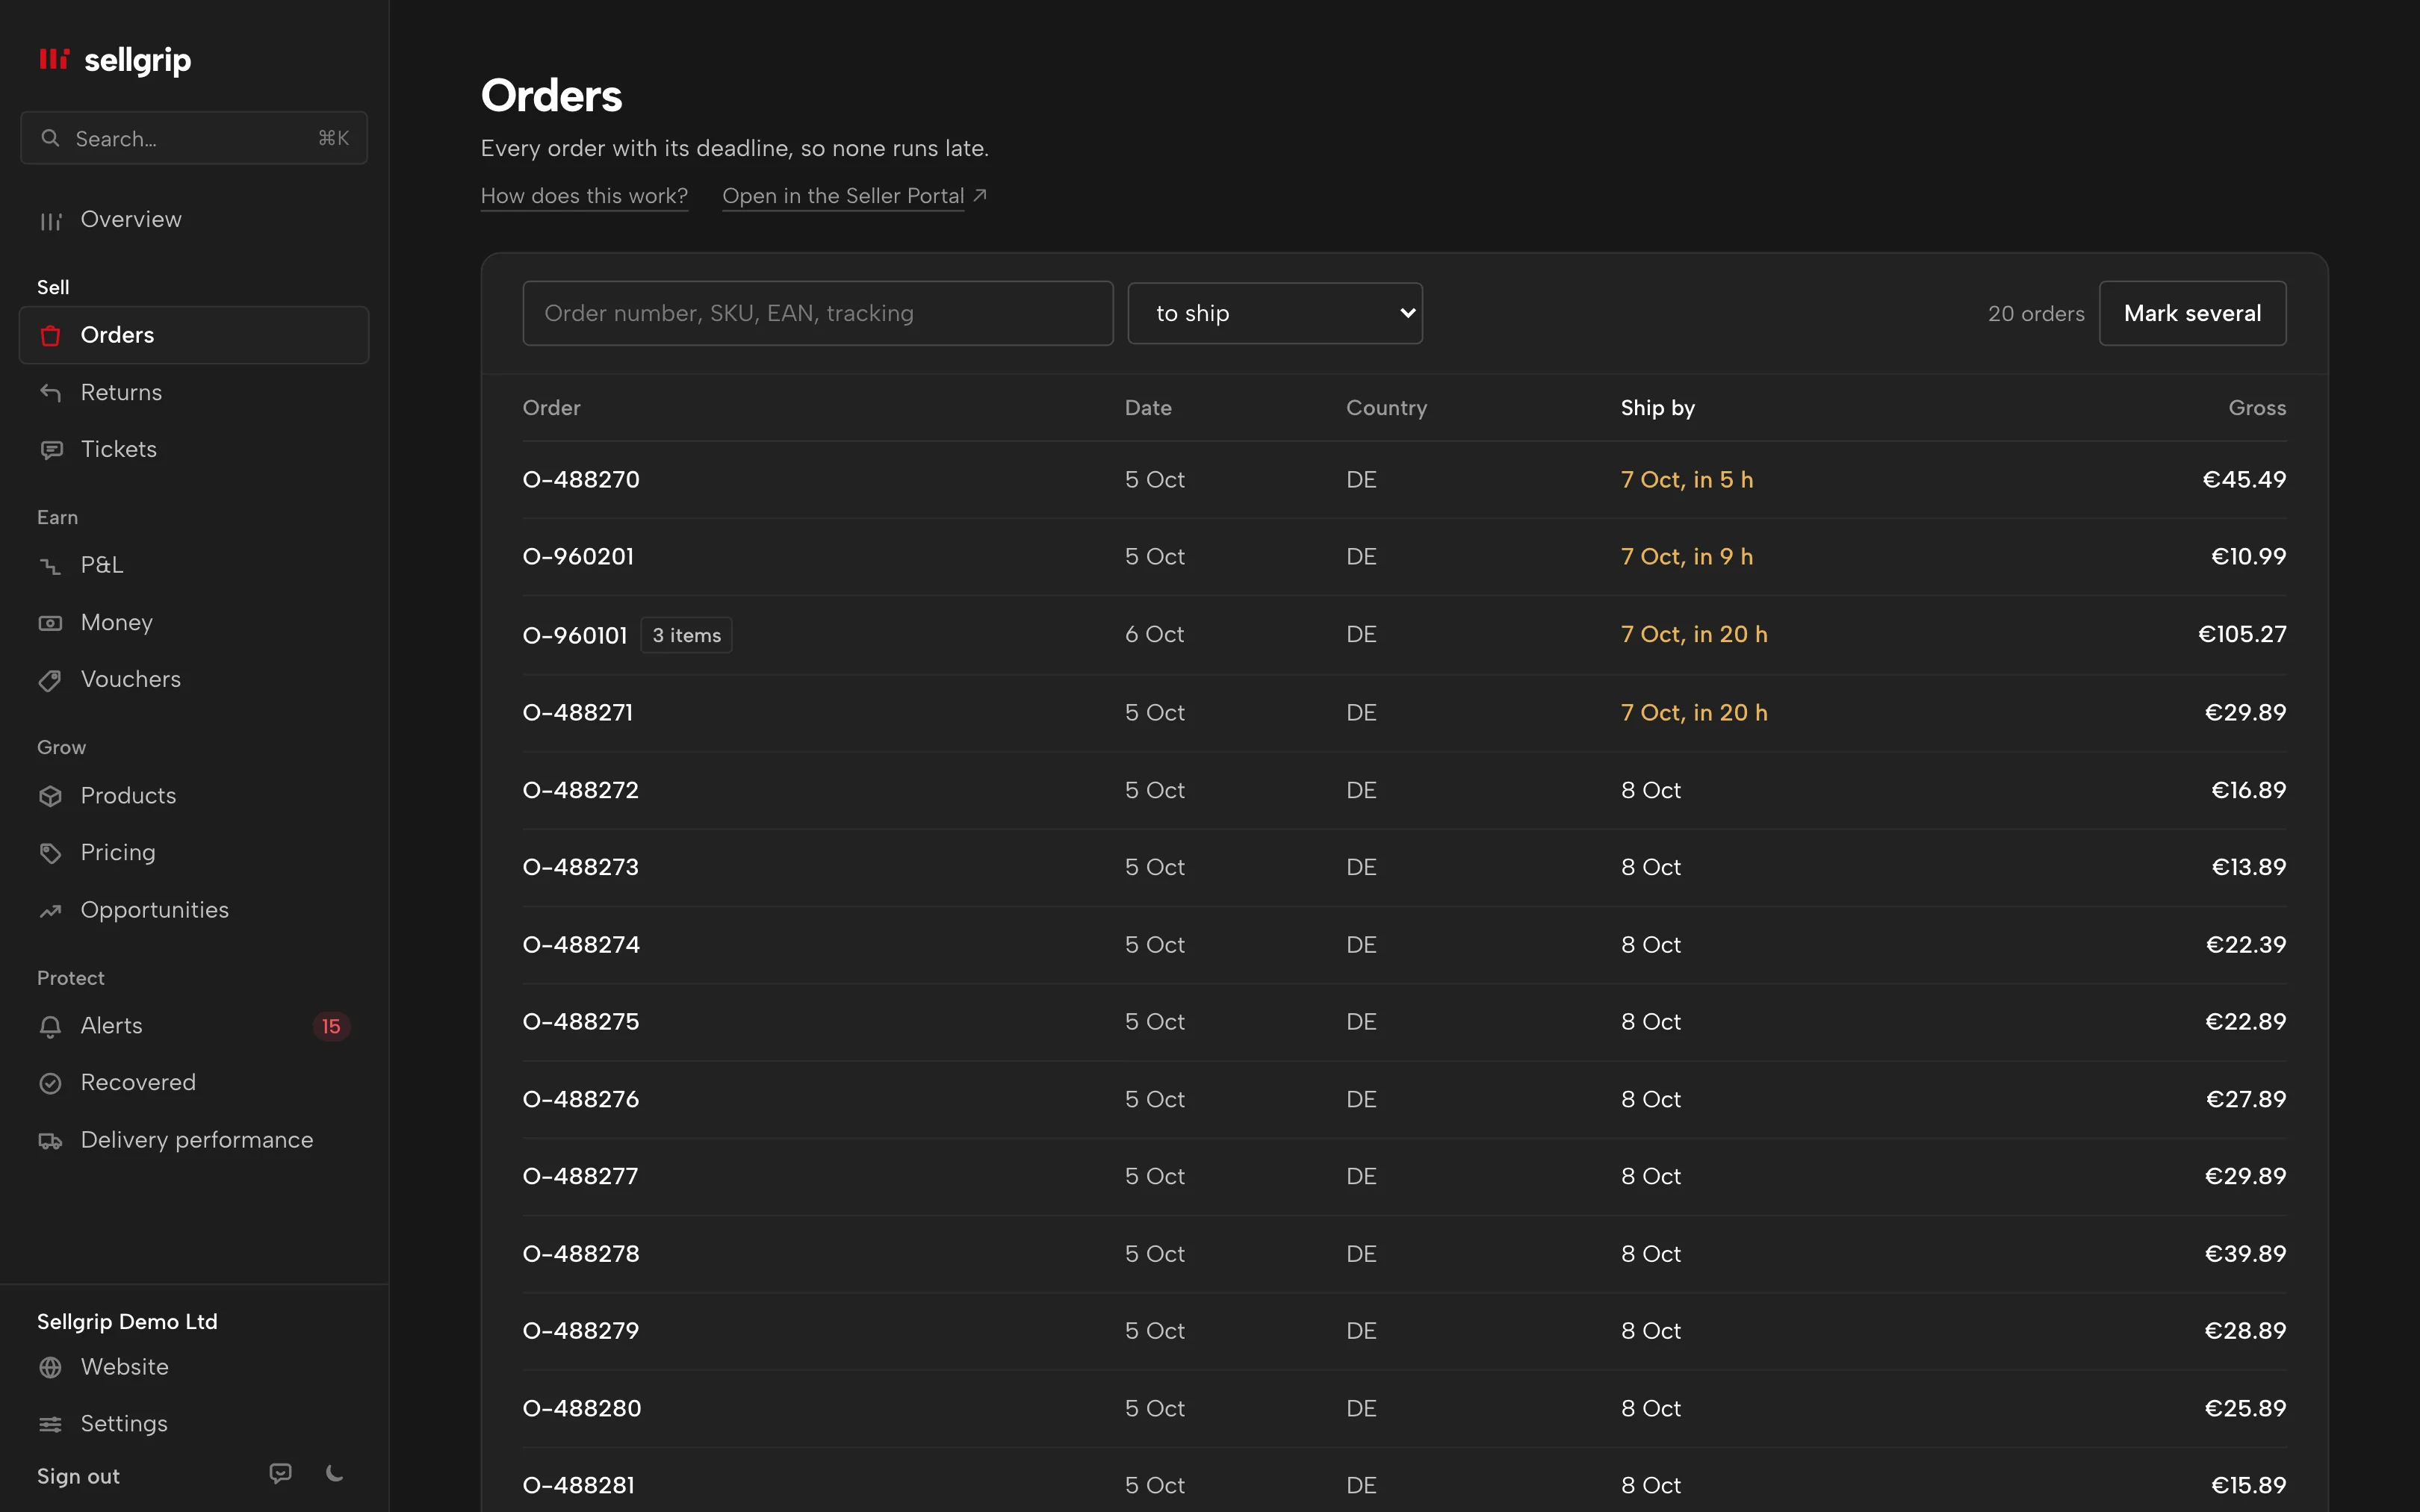Click the sellgrip logo
2420x1512 pixels.
tap(114, 60)
